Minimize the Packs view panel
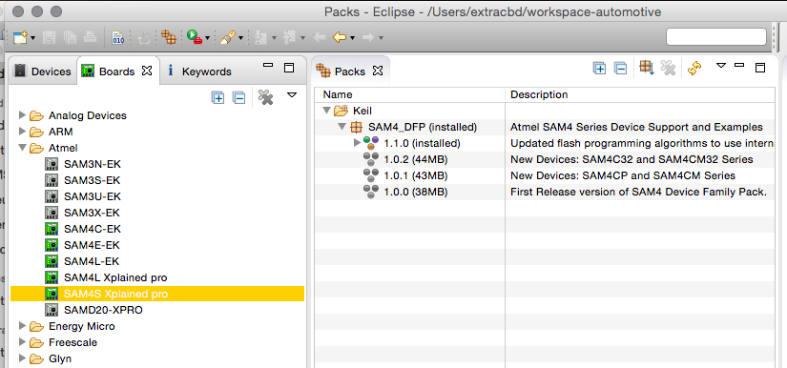787x368 pixels. tap(739, 65)
